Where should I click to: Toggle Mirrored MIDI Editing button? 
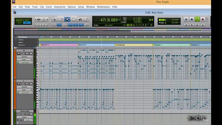pos(65,25)
